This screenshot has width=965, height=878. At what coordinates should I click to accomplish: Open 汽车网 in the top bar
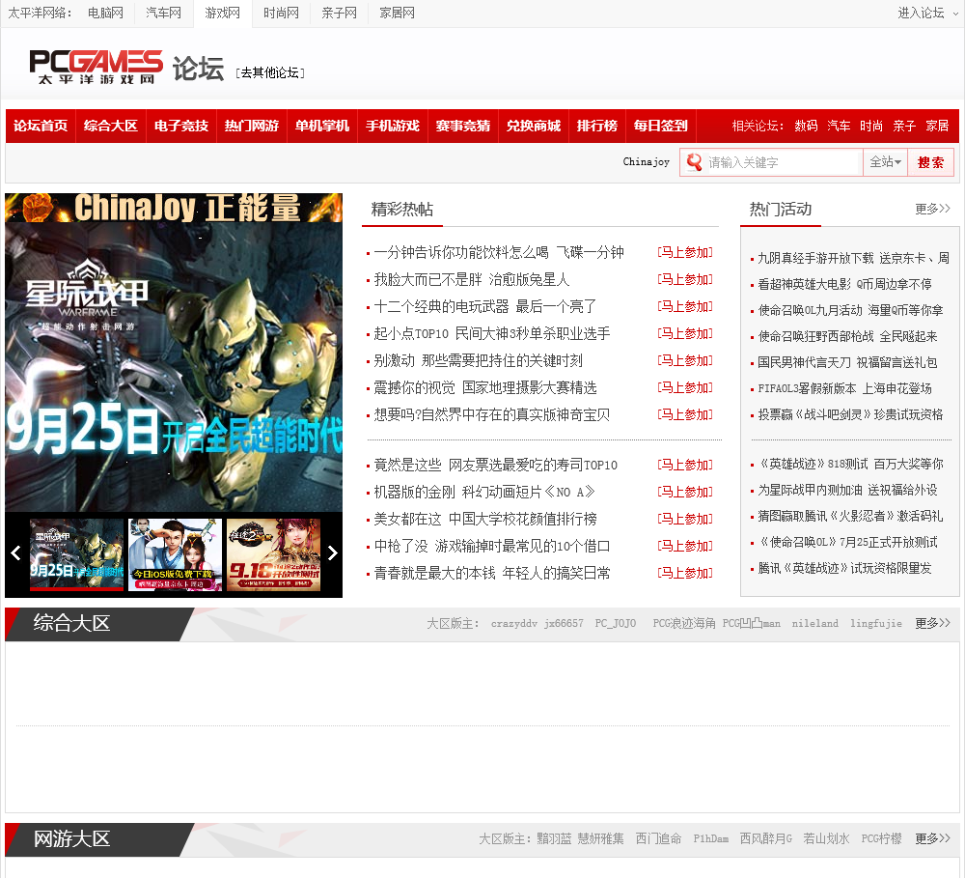(164, 13)
